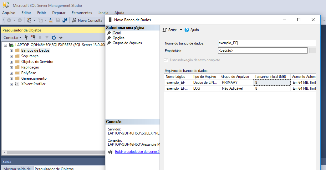This screenshot has height=170, width=326.
Task: Click the SSMS application icon in title bar
Action: (6, 5)
